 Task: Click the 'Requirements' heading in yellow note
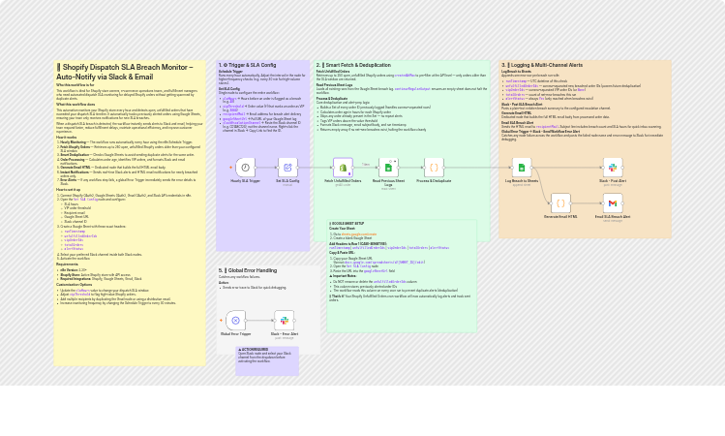67,265
